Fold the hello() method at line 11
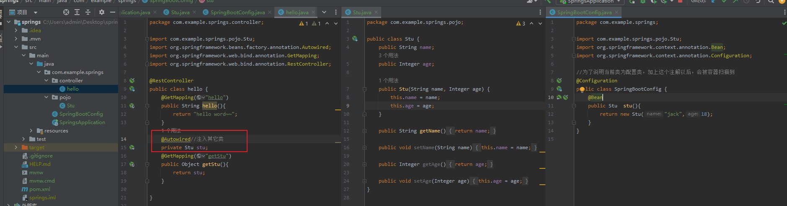Screen dimensions: 787x206 point(147,106)
